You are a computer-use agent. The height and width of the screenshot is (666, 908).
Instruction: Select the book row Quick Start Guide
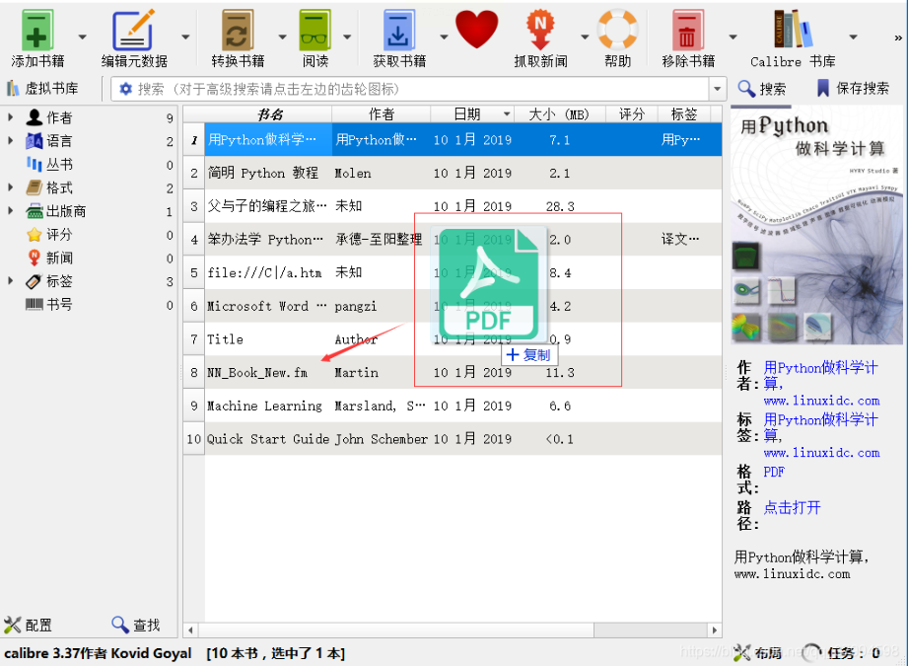[x=463, y=439]
